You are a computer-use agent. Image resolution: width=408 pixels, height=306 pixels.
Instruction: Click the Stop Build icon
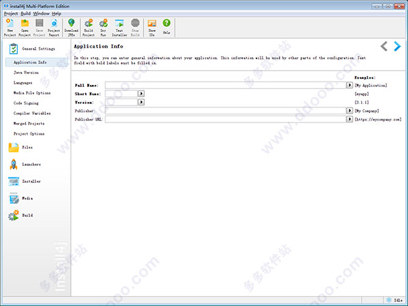(135, 27)
